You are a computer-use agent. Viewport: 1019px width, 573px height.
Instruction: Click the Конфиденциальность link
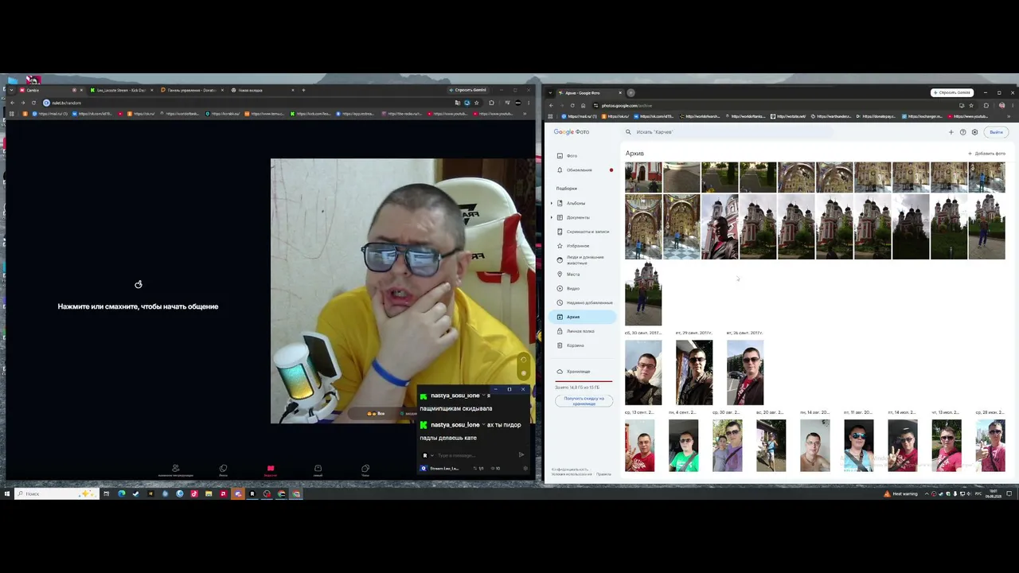tap(570, 470)
